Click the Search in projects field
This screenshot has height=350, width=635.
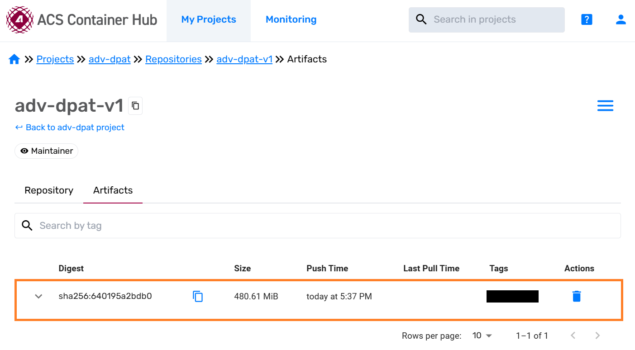coord(493,19)
